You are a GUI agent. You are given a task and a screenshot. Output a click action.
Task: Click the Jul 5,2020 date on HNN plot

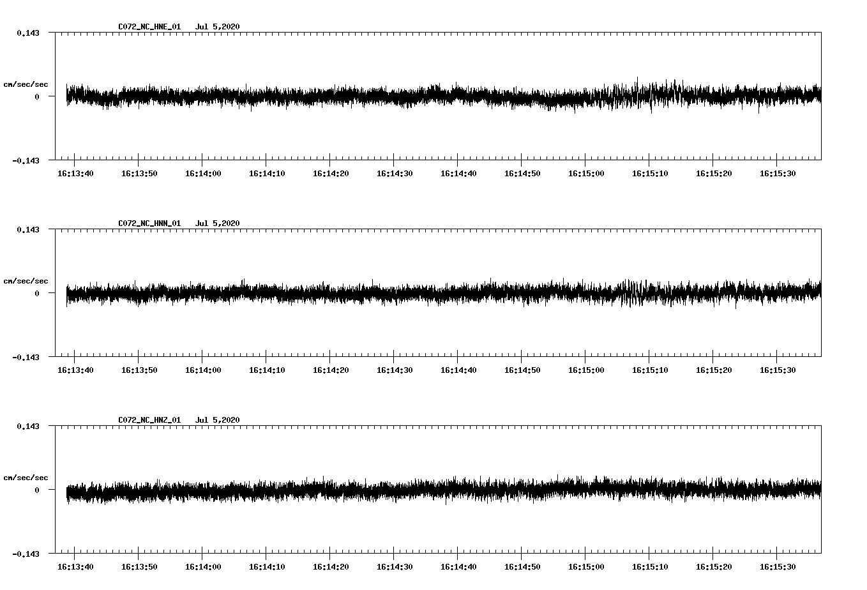coord(217,223)
